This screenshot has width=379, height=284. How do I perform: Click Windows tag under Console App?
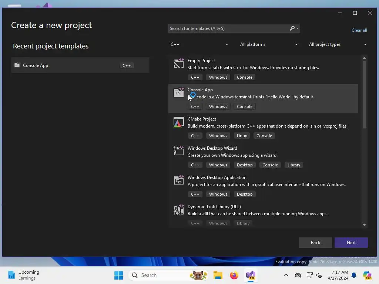pyautogui.click(x=218, y=106)
